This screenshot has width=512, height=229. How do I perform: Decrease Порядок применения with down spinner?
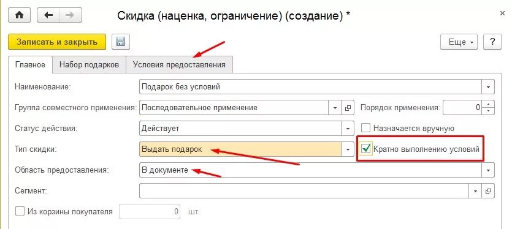point(488,111)
